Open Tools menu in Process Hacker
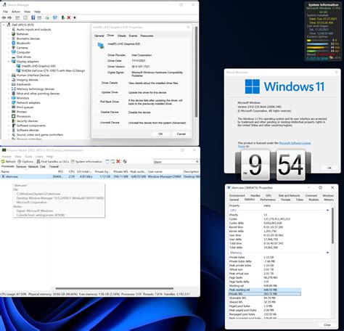The height and width of the screenshot is (331, 344). coord(28,157)
